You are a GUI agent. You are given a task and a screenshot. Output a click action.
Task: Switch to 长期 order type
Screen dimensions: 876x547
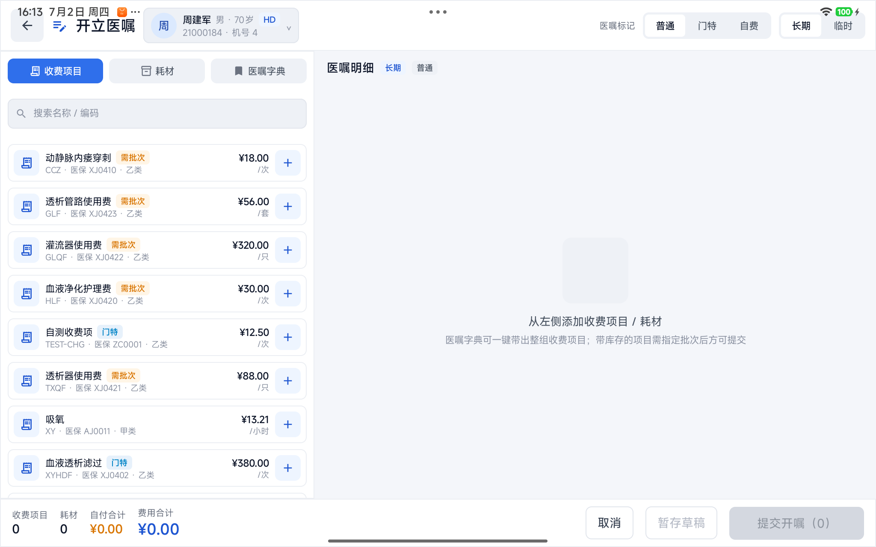point(801,26)
